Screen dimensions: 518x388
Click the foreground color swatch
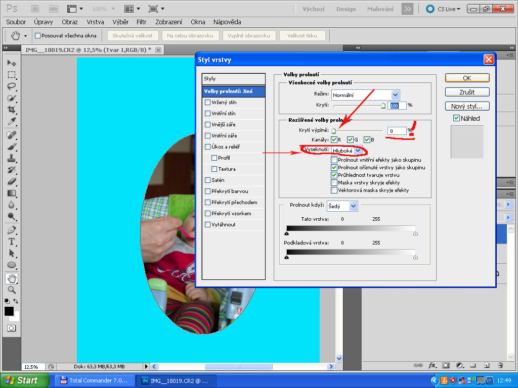point(9,311)
